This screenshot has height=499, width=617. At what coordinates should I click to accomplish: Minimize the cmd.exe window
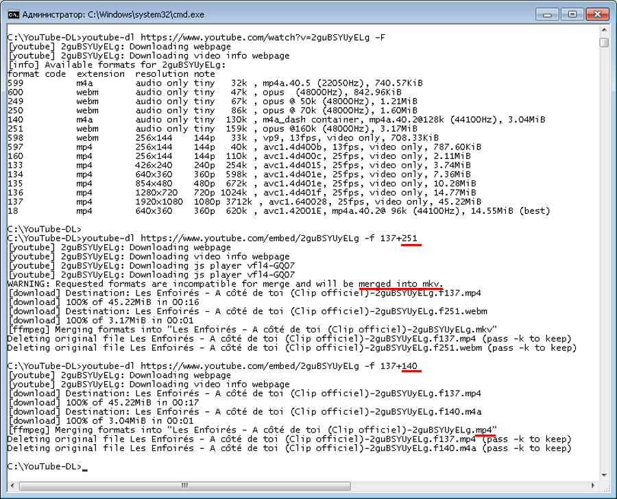tap(547, 14)
